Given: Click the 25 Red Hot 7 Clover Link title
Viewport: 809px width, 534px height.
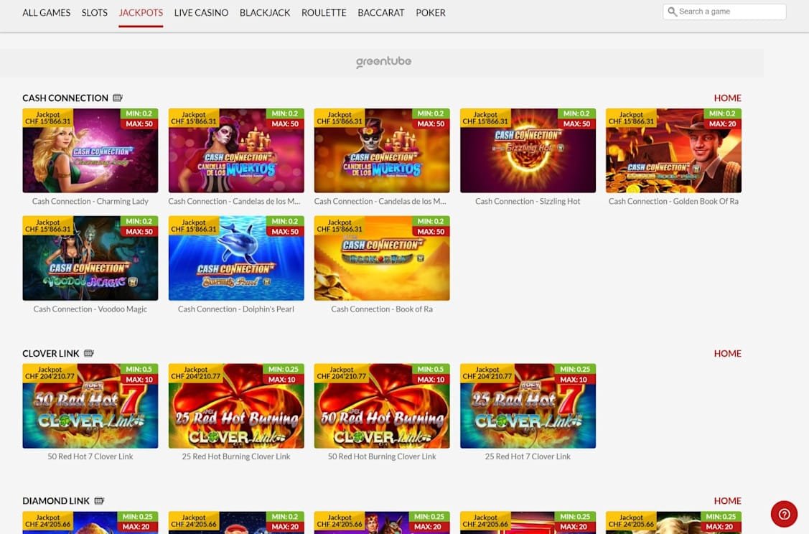Looking at the screenshot, I should click(528, 456).
